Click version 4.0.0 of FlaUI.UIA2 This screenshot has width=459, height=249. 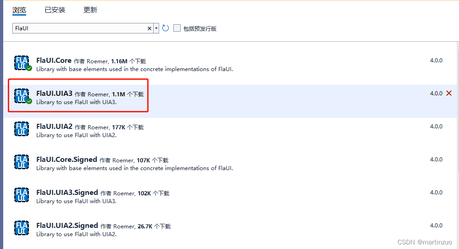[436, 127]
